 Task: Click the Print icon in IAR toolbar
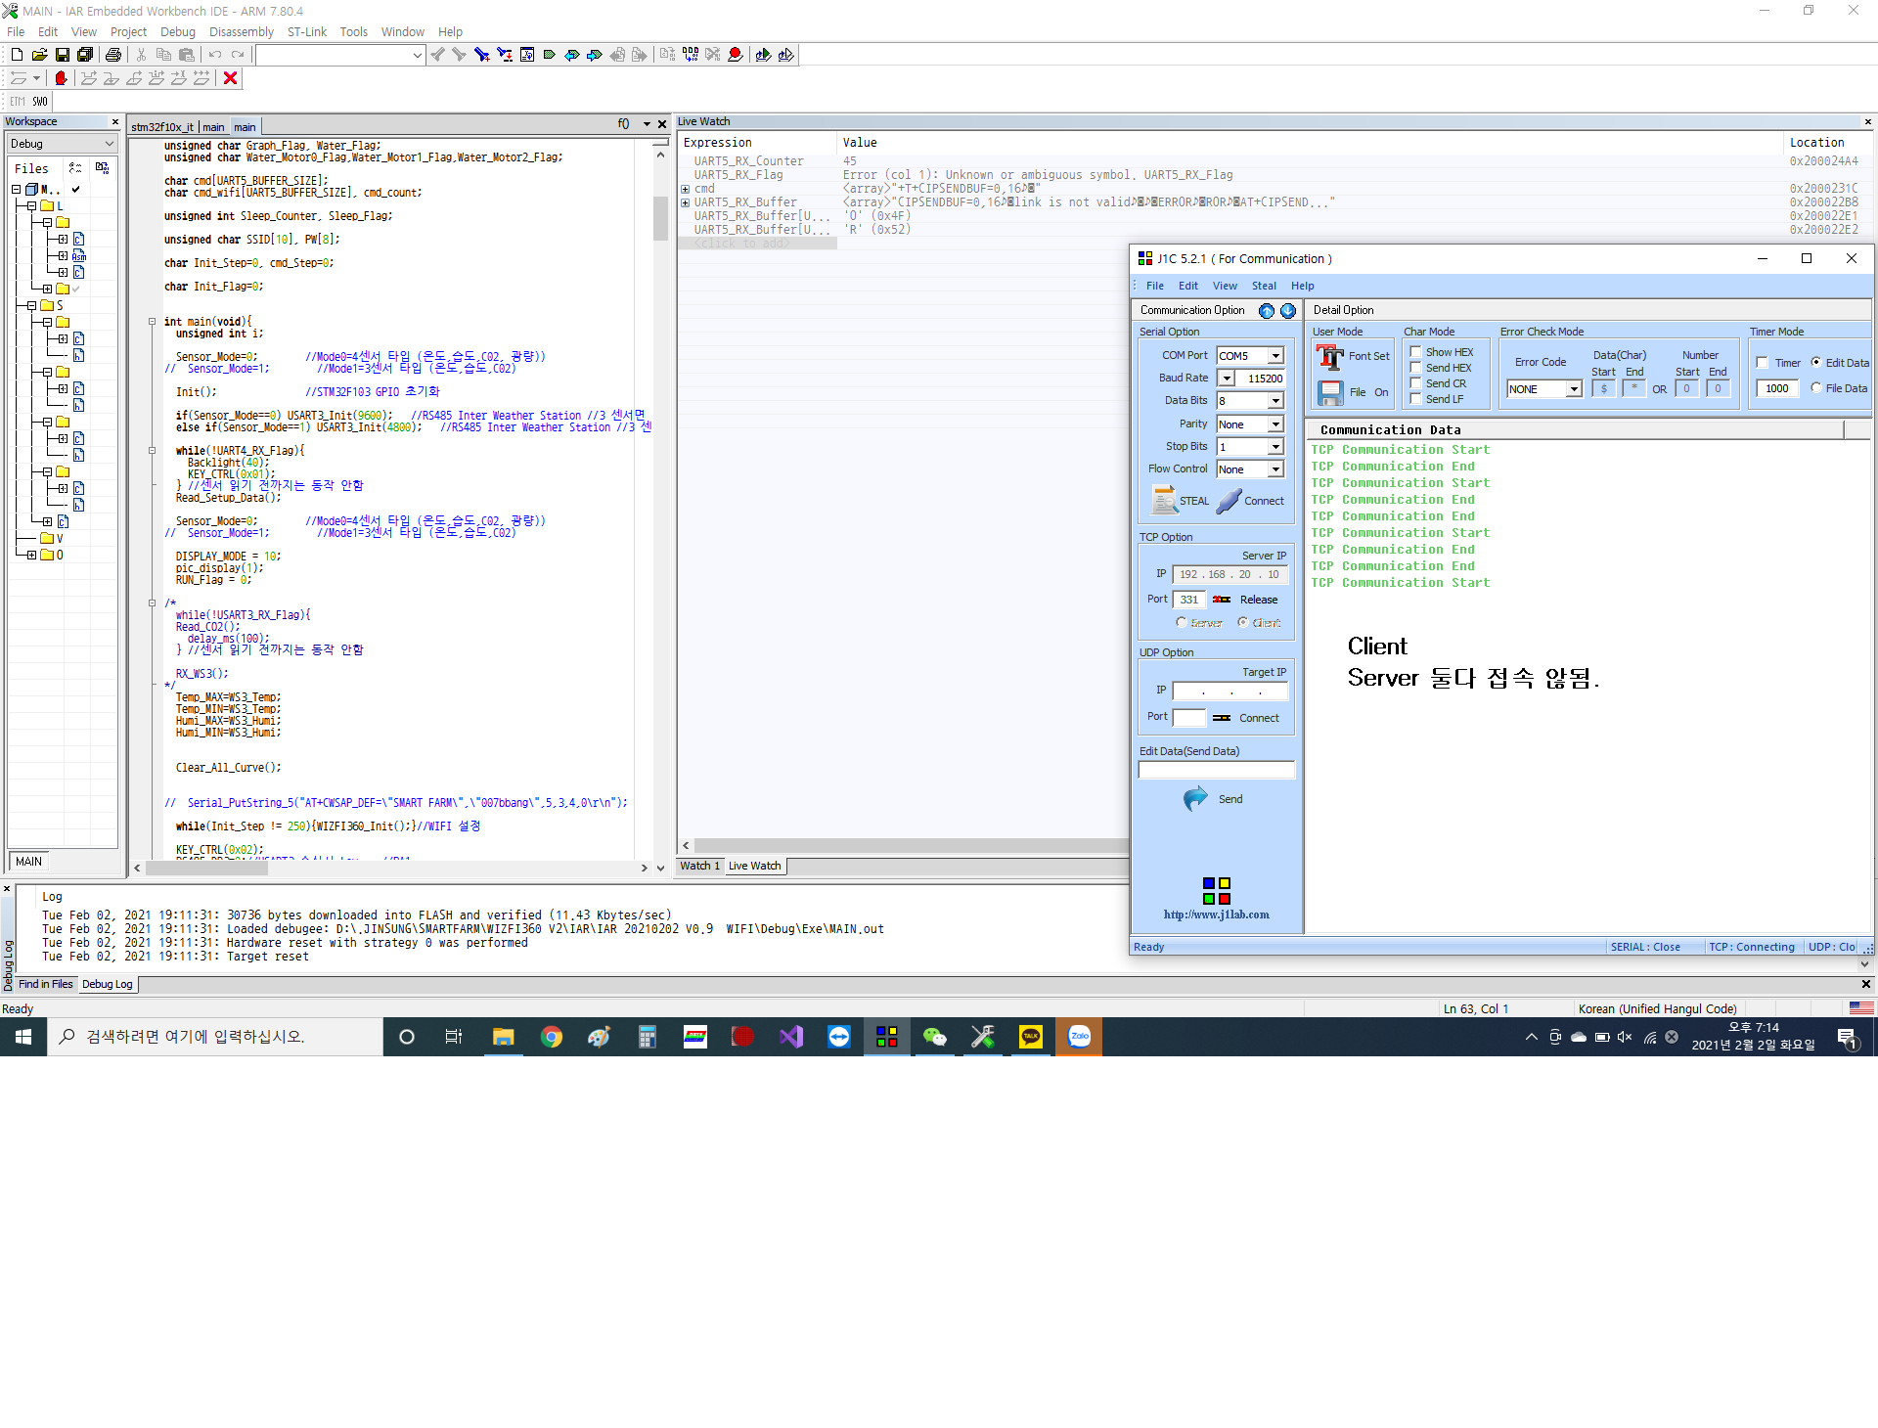113,55
